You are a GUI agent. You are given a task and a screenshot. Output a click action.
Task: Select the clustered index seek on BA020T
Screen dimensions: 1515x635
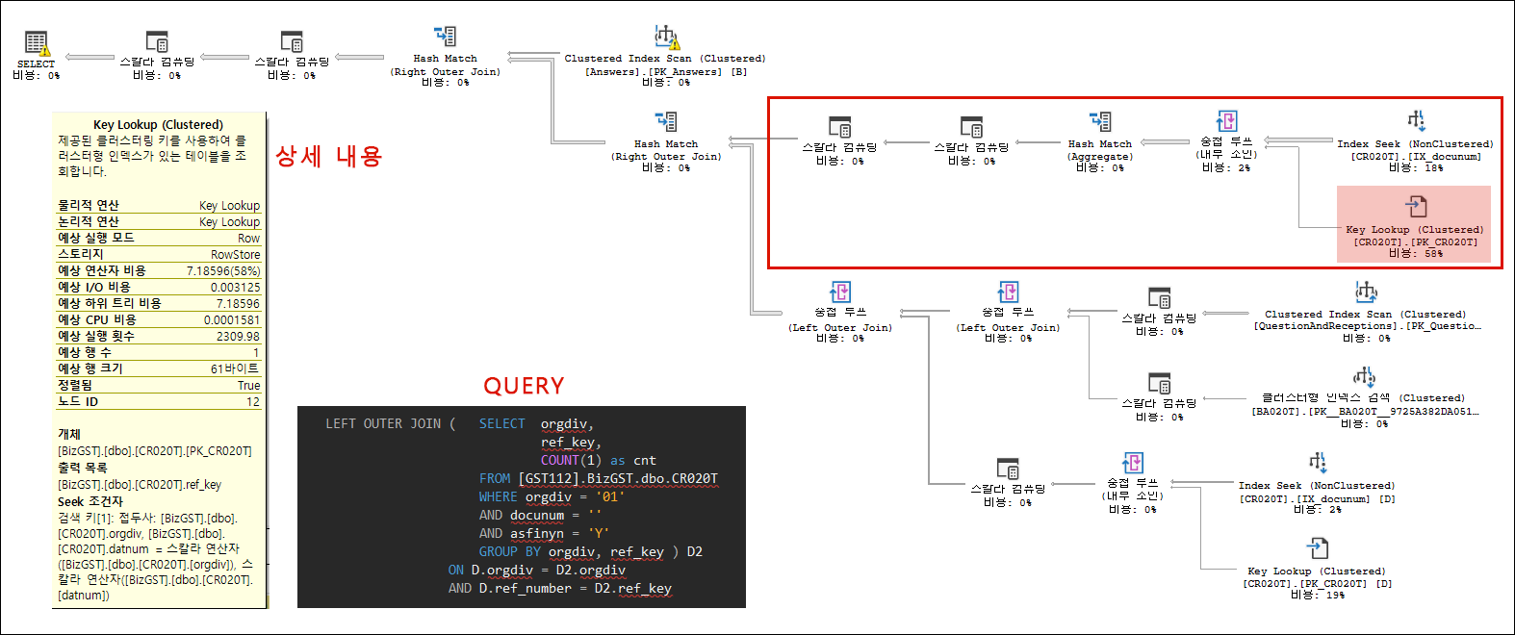(x=1364, y=377)
